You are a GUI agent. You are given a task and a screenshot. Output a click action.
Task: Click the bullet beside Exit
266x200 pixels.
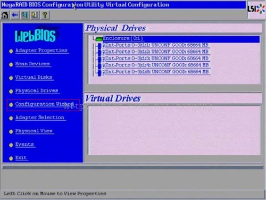[11, 159]
